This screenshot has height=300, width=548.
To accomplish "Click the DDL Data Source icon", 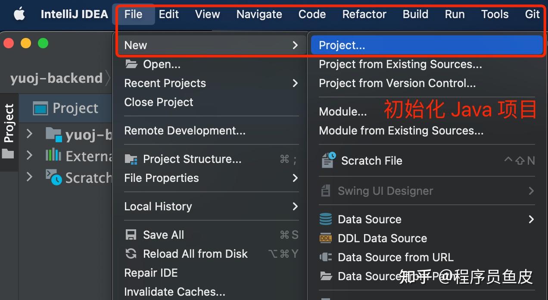I will pyautogui.click(x=326, y=238).
